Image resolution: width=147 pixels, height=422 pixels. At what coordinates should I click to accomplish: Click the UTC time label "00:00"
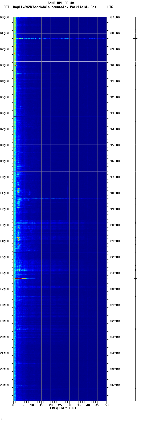tap(115, 289)
